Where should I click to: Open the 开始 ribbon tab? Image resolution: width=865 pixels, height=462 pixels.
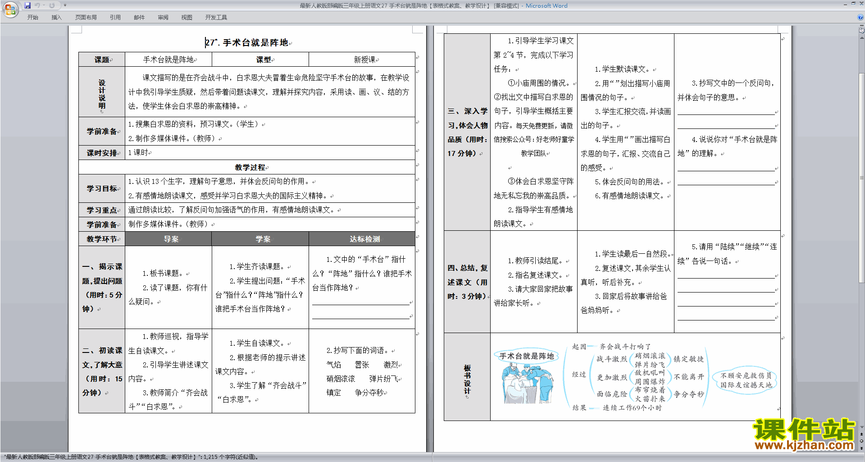32,18
